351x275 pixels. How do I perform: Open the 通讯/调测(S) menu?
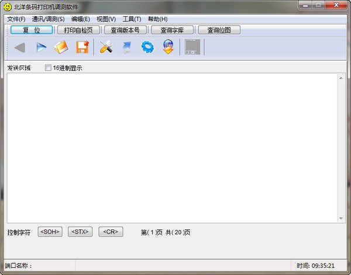click(48, 19)
